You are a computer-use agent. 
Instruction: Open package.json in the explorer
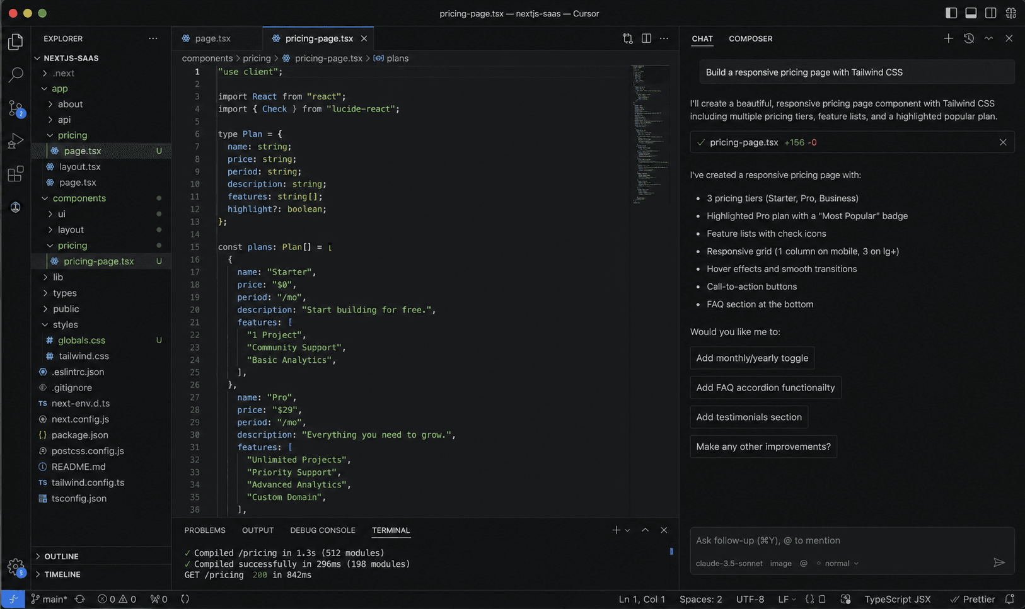pyautogui.click(x=79, y=435)
